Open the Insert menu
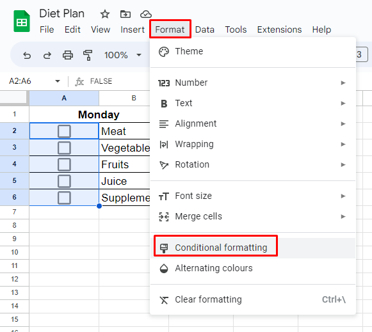Screen dimensions: 372x332 click(133, 29)
